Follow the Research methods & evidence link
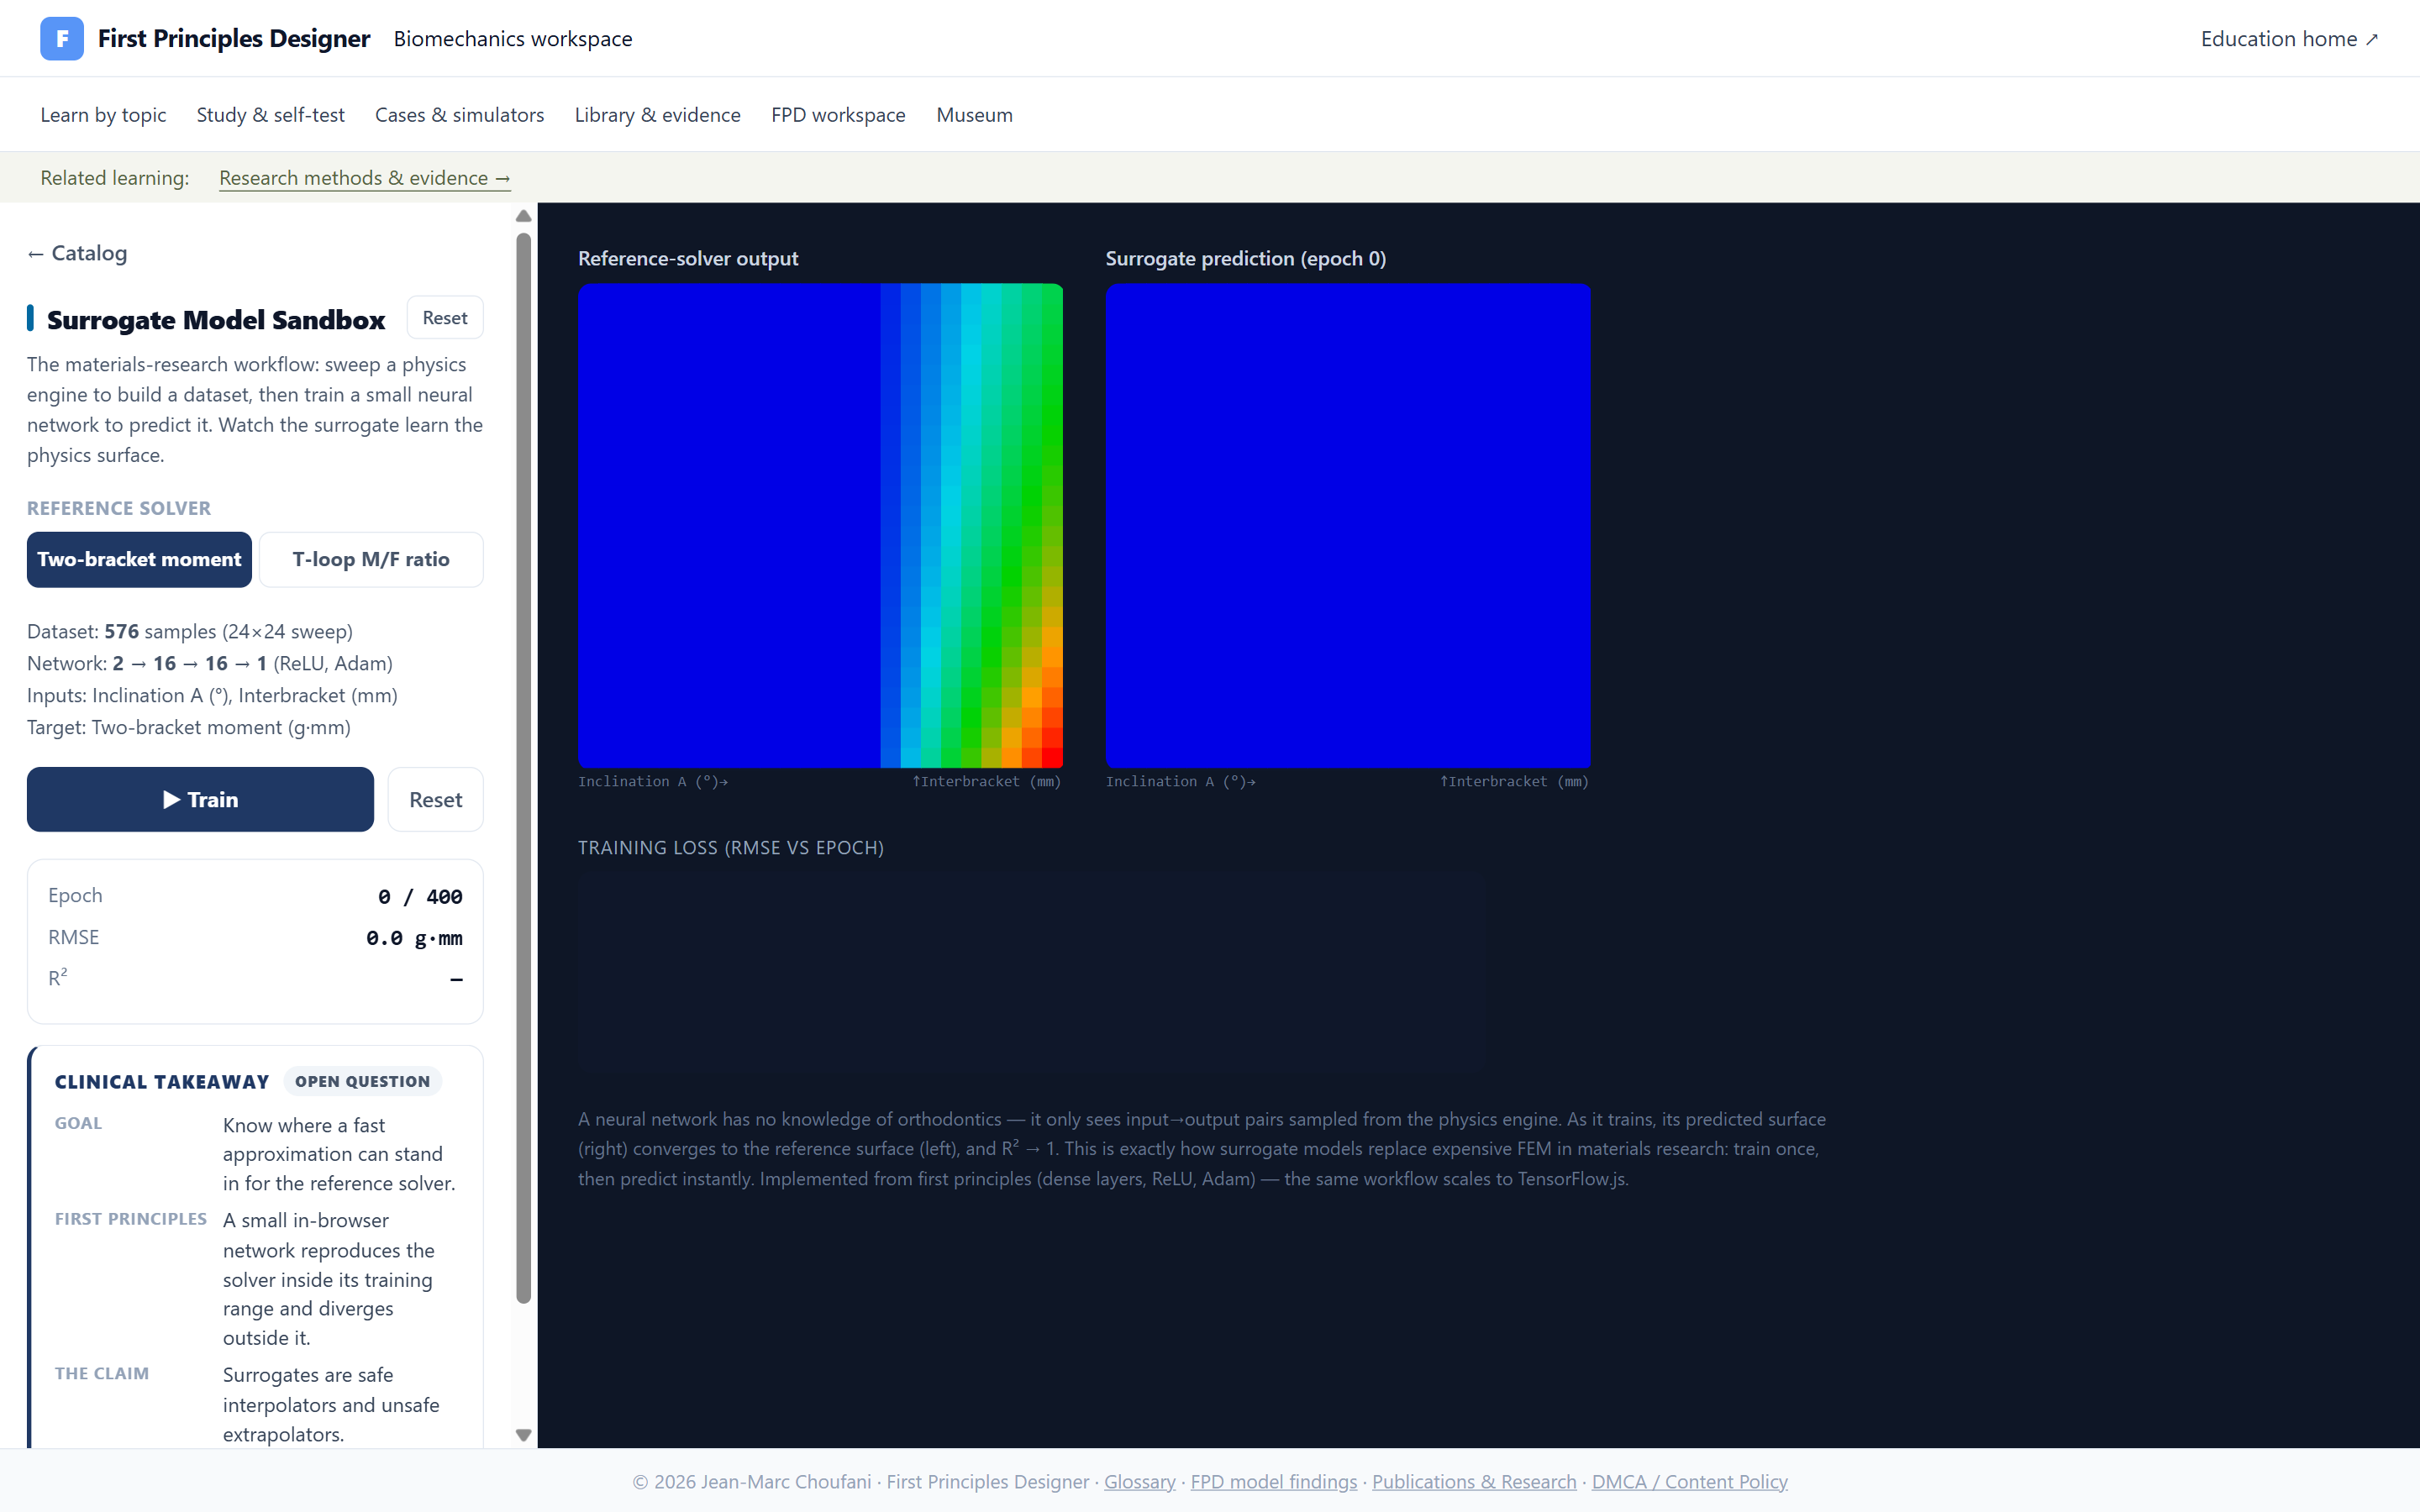 pyautogui.click(x=365, y=178)
